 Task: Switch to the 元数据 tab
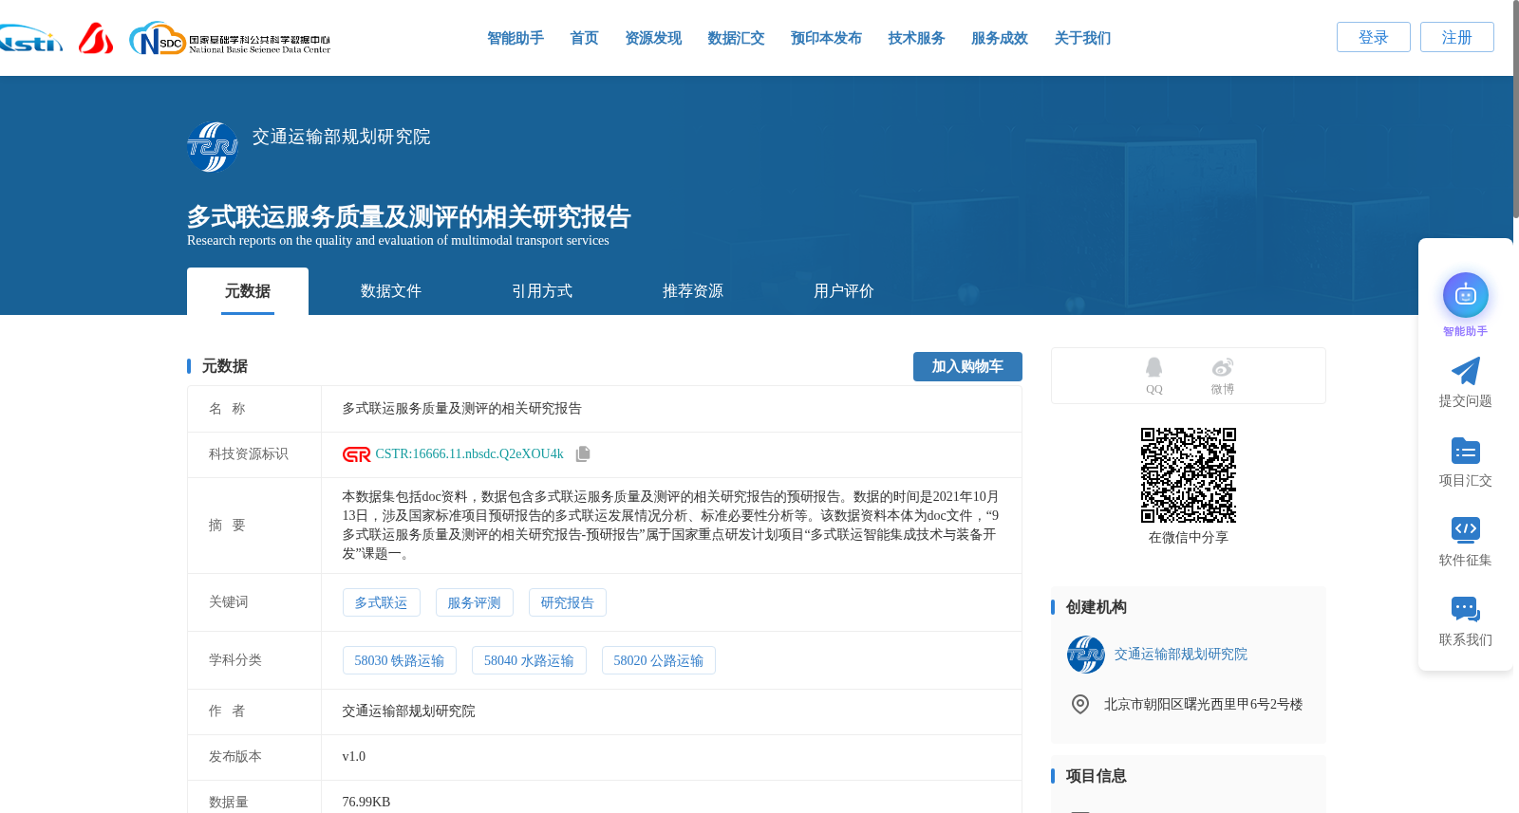tap(248, 291)
